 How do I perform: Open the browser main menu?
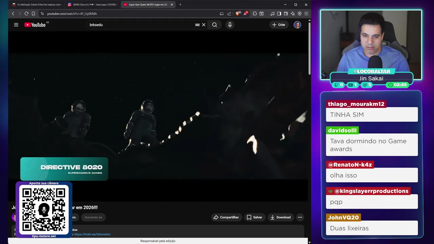tap(306, 14)
